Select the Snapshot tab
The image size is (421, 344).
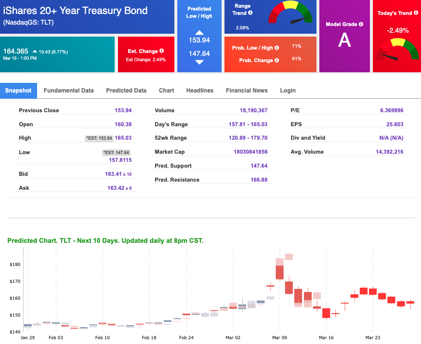18,91
